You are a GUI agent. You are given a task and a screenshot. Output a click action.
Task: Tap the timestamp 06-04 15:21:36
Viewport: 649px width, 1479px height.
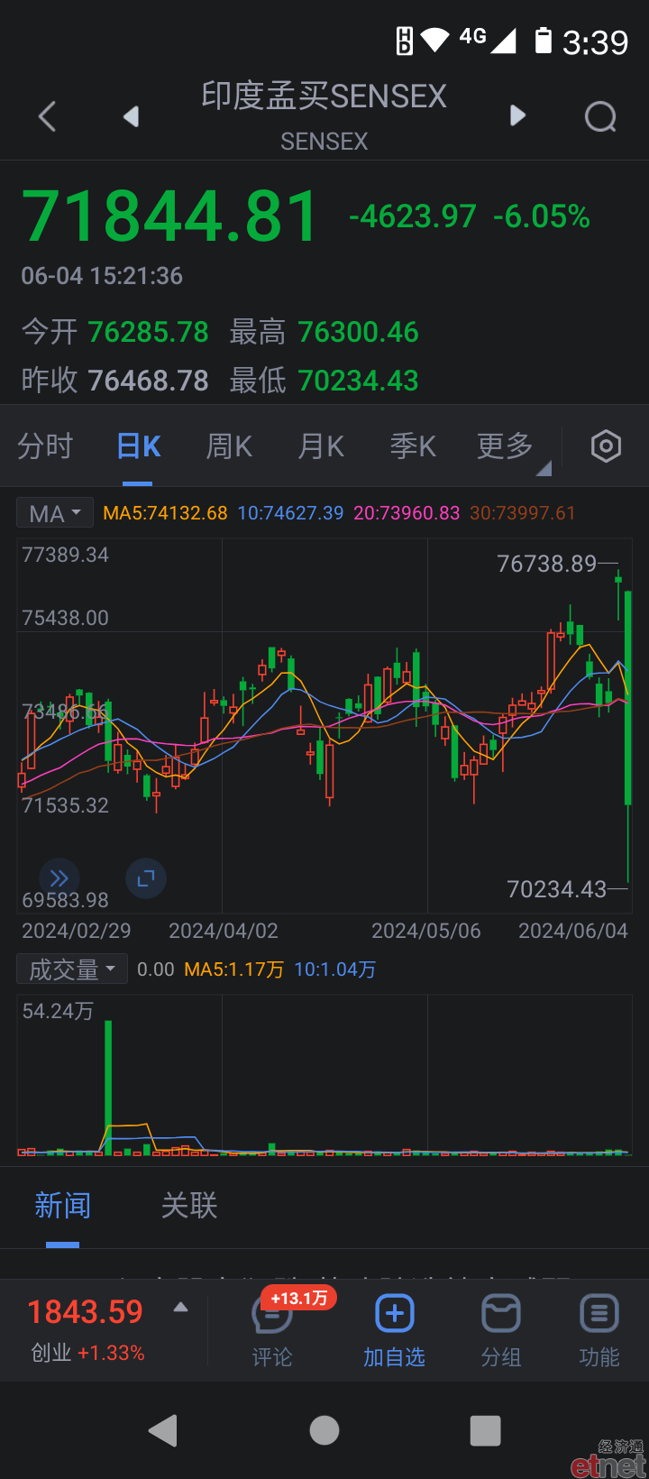(x=102, y=276)
